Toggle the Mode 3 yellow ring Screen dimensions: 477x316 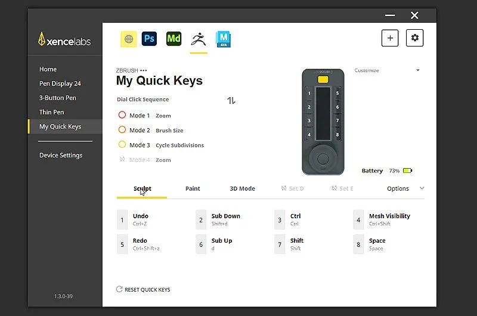[x=122, y=144]
